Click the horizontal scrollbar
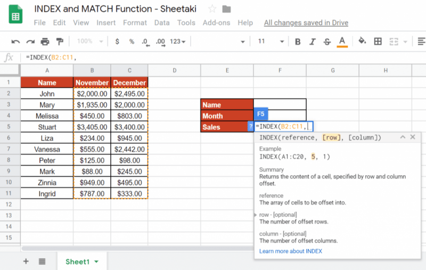 point(137,248)
